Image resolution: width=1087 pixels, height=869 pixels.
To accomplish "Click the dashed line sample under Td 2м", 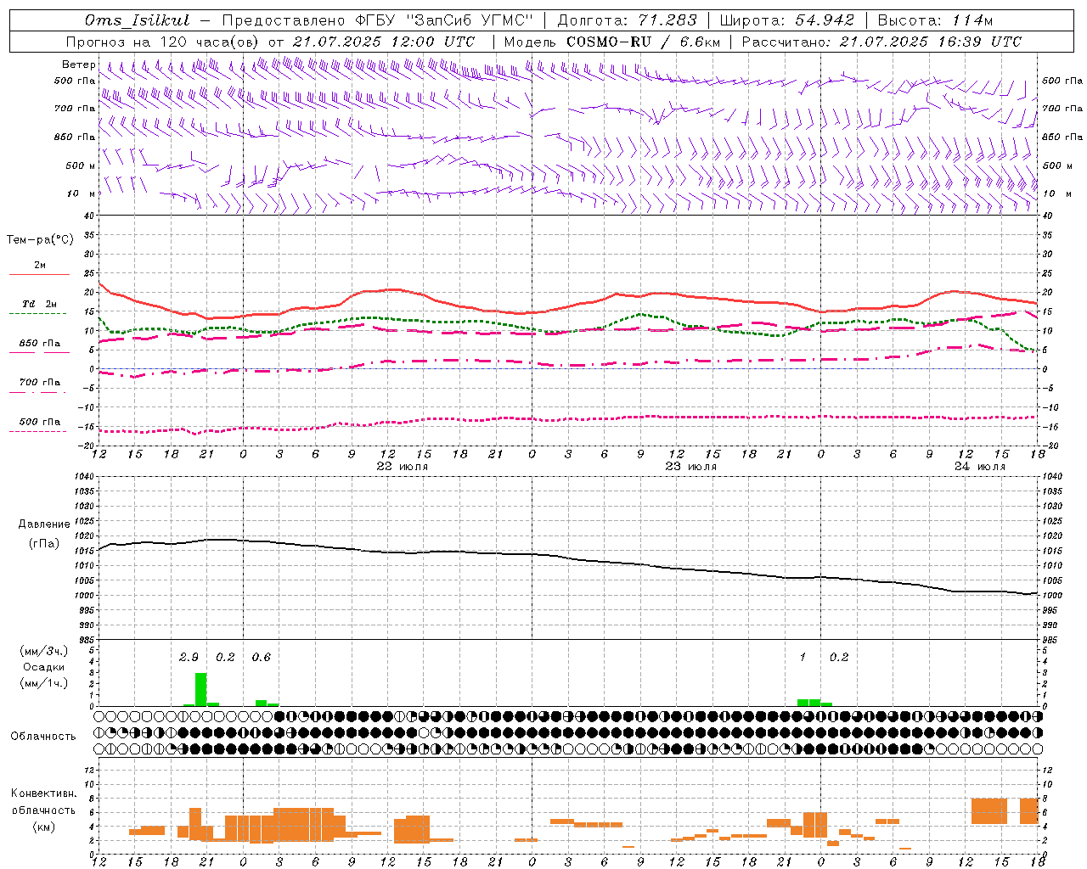I will 39,313.
